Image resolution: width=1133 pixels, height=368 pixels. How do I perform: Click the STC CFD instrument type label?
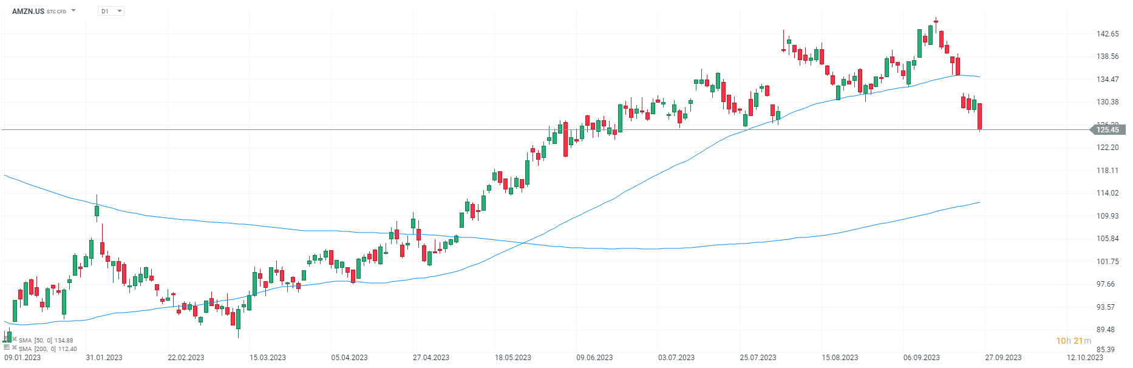click(56, 12)
